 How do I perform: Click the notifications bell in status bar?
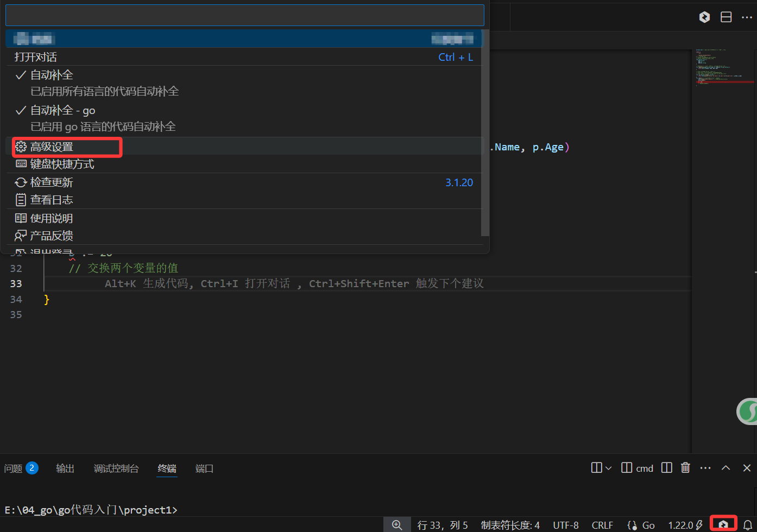[x=748, y=523]
